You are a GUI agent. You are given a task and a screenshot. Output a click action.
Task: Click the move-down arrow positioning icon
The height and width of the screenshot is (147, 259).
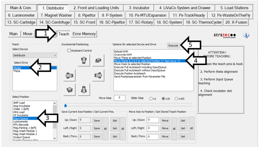click(84, 89)
